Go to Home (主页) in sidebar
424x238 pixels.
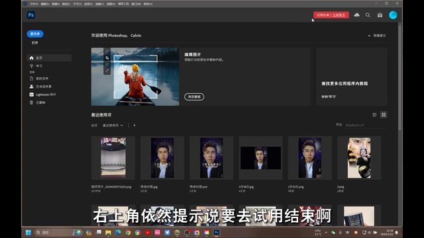pos(50,58)
